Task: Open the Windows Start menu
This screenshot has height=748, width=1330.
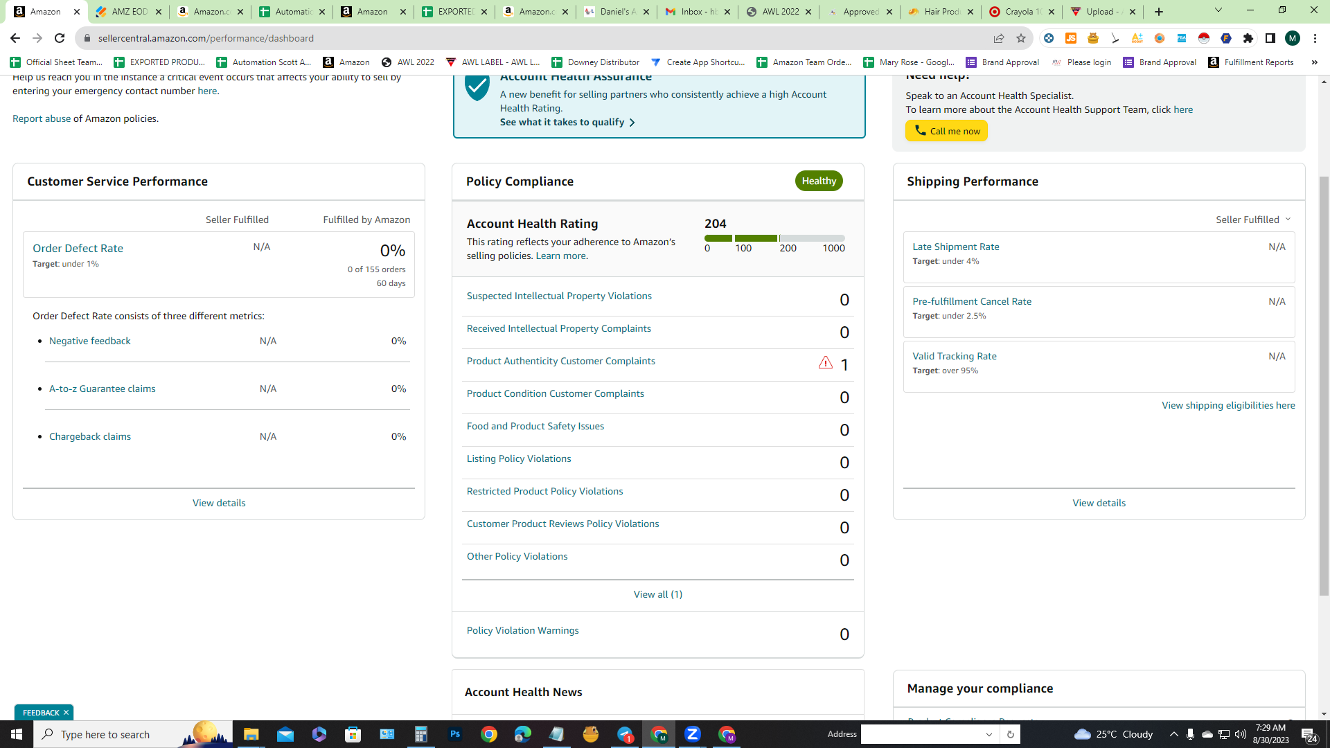Action: [x=17, y=734]
